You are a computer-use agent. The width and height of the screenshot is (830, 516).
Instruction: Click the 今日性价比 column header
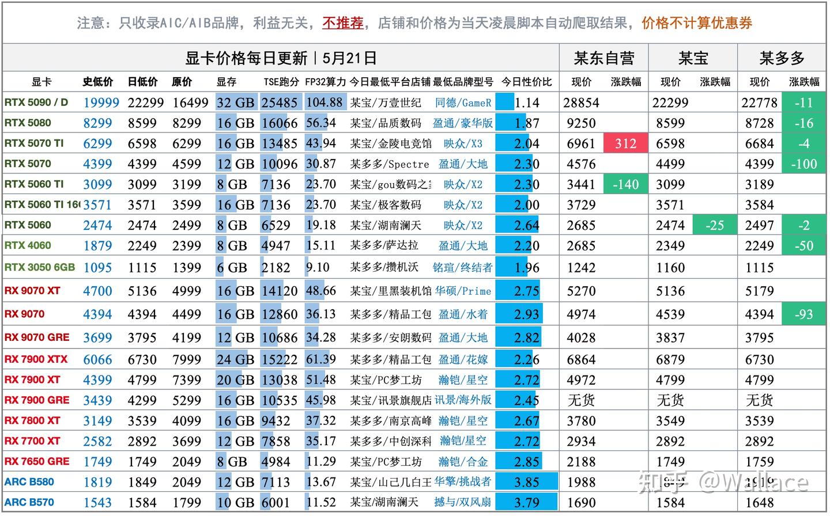pyautogui.click(x=526, y=82)
